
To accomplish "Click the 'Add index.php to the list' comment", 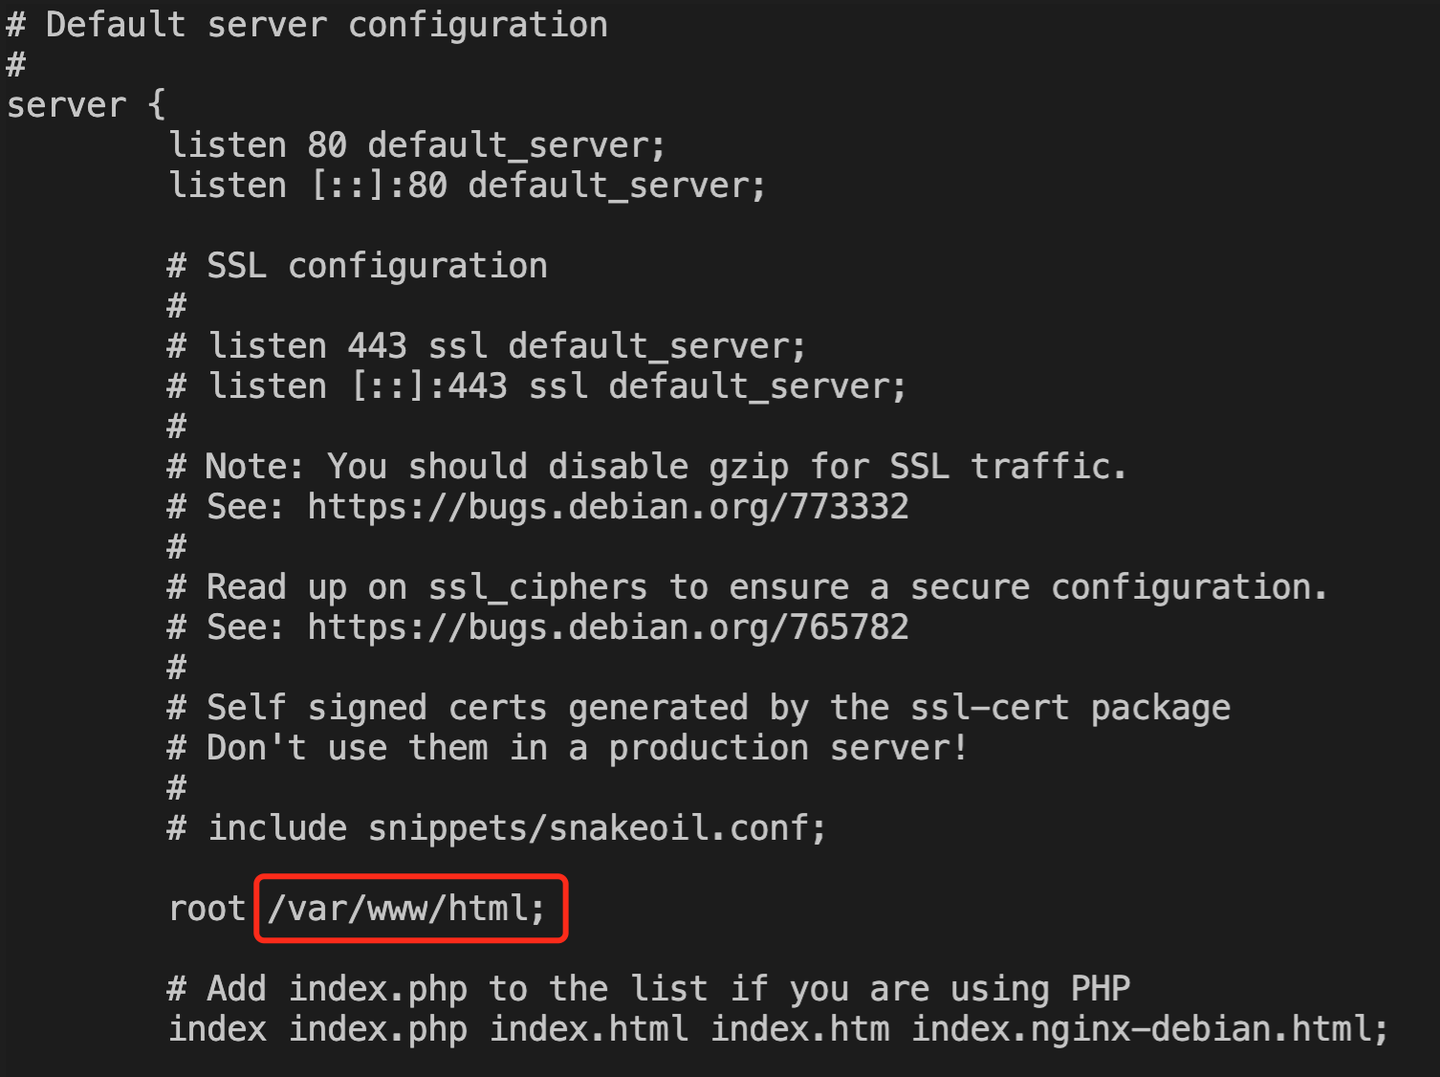I will pyautogui.click(x=648, y=989).
